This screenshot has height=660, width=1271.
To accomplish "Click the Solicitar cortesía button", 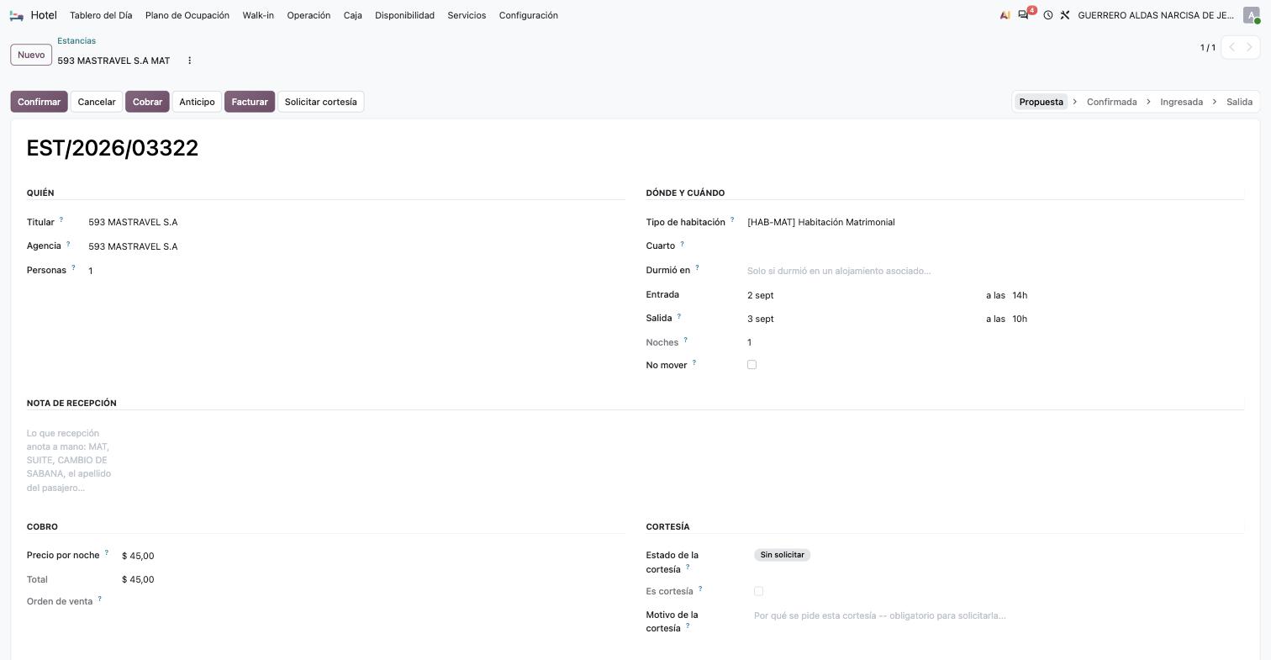I will (320, 102).
